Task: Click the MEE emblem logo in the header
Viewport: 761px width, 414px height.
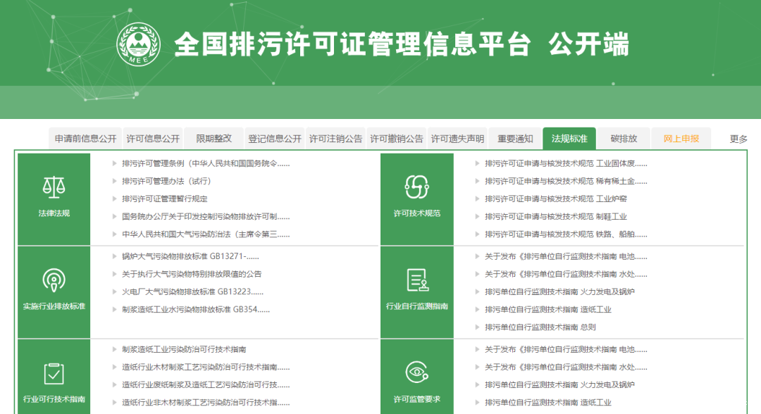Action: pyautogui.click(x=141, y=44)
